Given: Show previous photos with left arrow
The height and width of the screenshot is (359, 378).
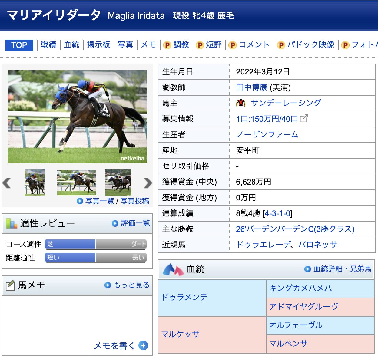Looking at the screenshot, I should tap(7, 183).
